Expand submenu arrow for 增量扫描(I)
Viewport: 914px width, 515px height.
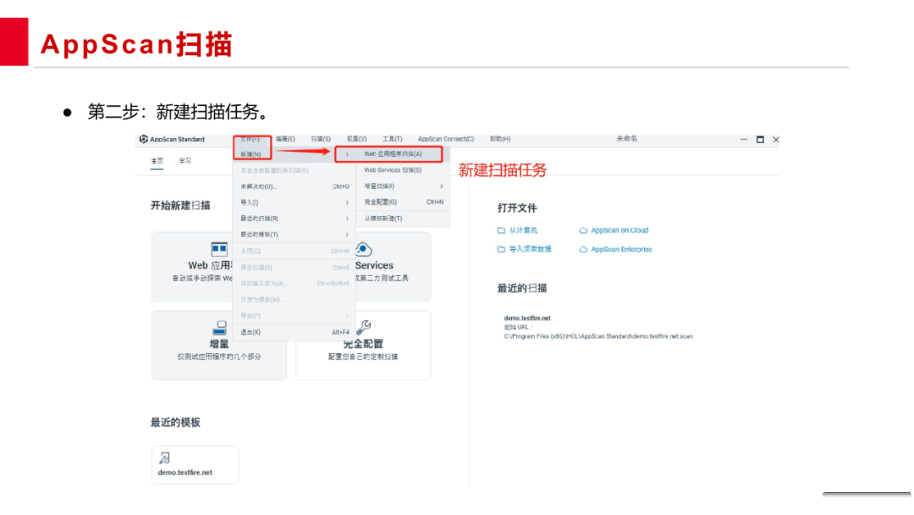441,186
